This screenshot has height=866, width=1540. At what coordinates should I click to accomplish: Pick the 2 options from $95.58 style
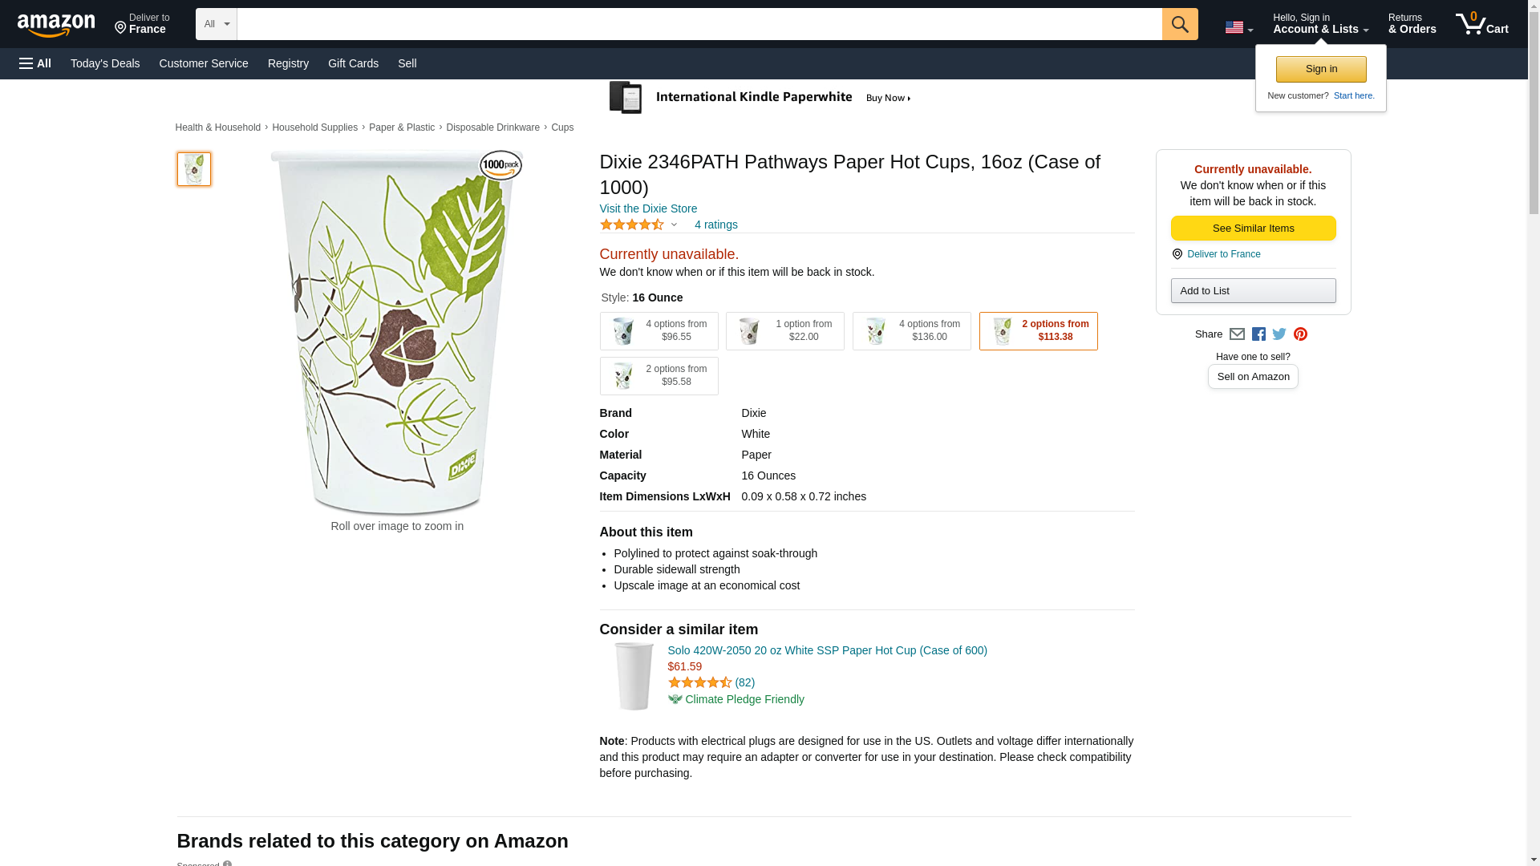tap(659, 376)
